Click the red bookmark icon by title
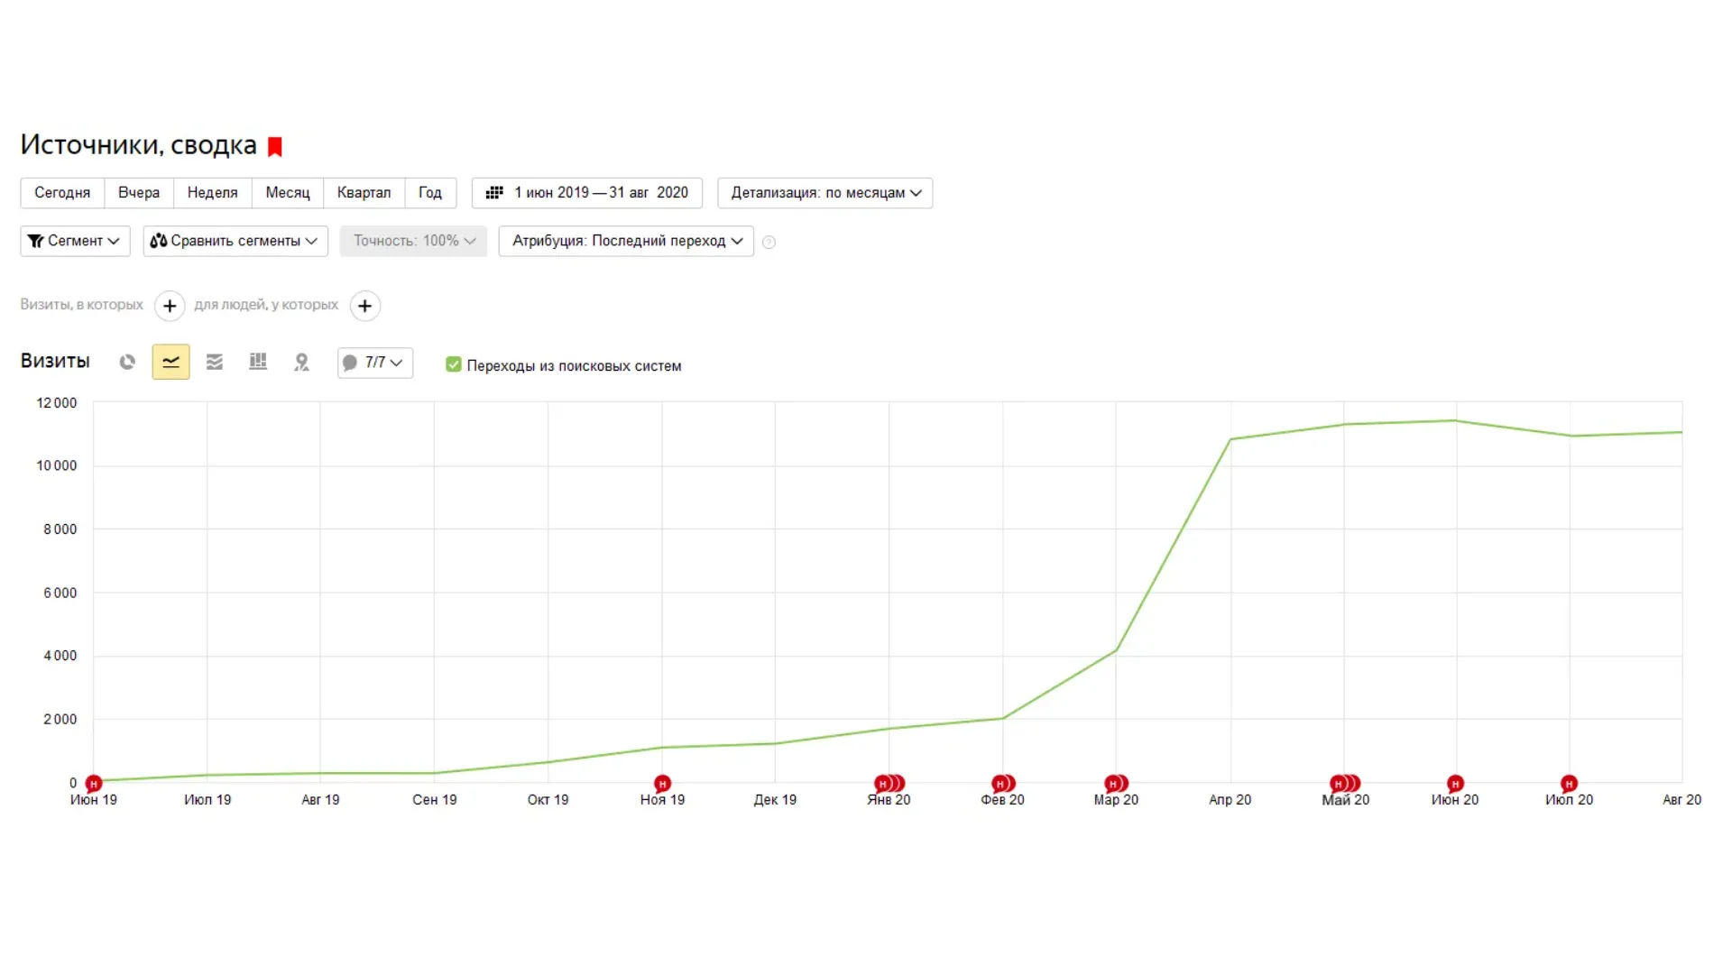 tap(275, 146)
